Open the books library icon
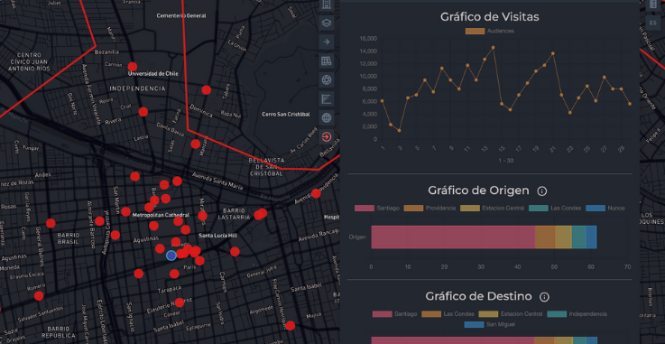The width and height of the screenshot is (665, 344). 326,61
